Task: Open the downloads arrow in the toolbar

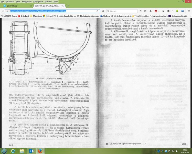Action: click(150, 11)
